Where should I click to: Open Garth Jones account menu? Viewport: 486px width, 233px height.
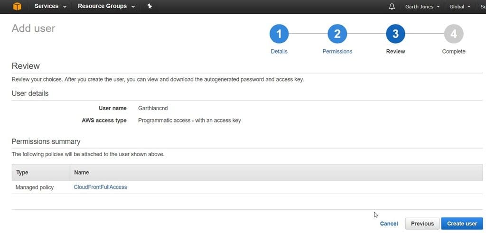[422, 7]
